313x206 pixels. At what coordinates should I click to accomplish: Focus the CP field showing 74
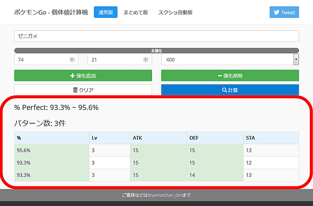click(x=46, y=59)
